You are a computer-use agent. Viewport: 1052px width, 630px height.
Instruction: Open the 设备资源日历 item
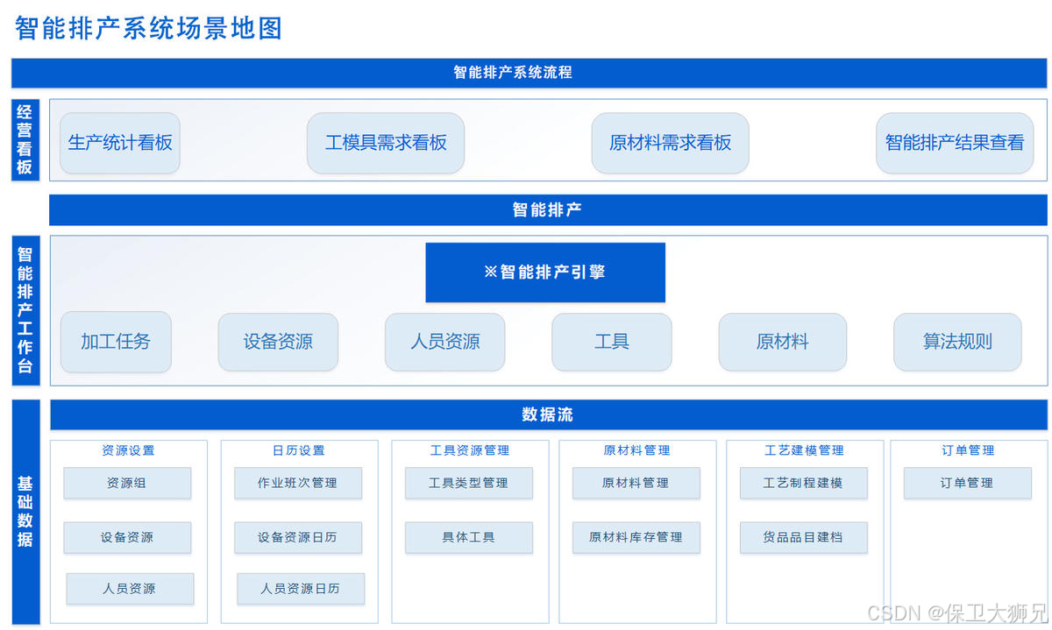[298, 537]
